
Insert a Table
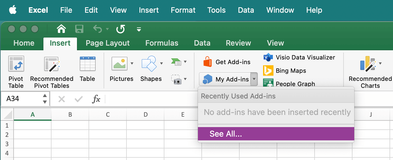(x=87, y=69)
